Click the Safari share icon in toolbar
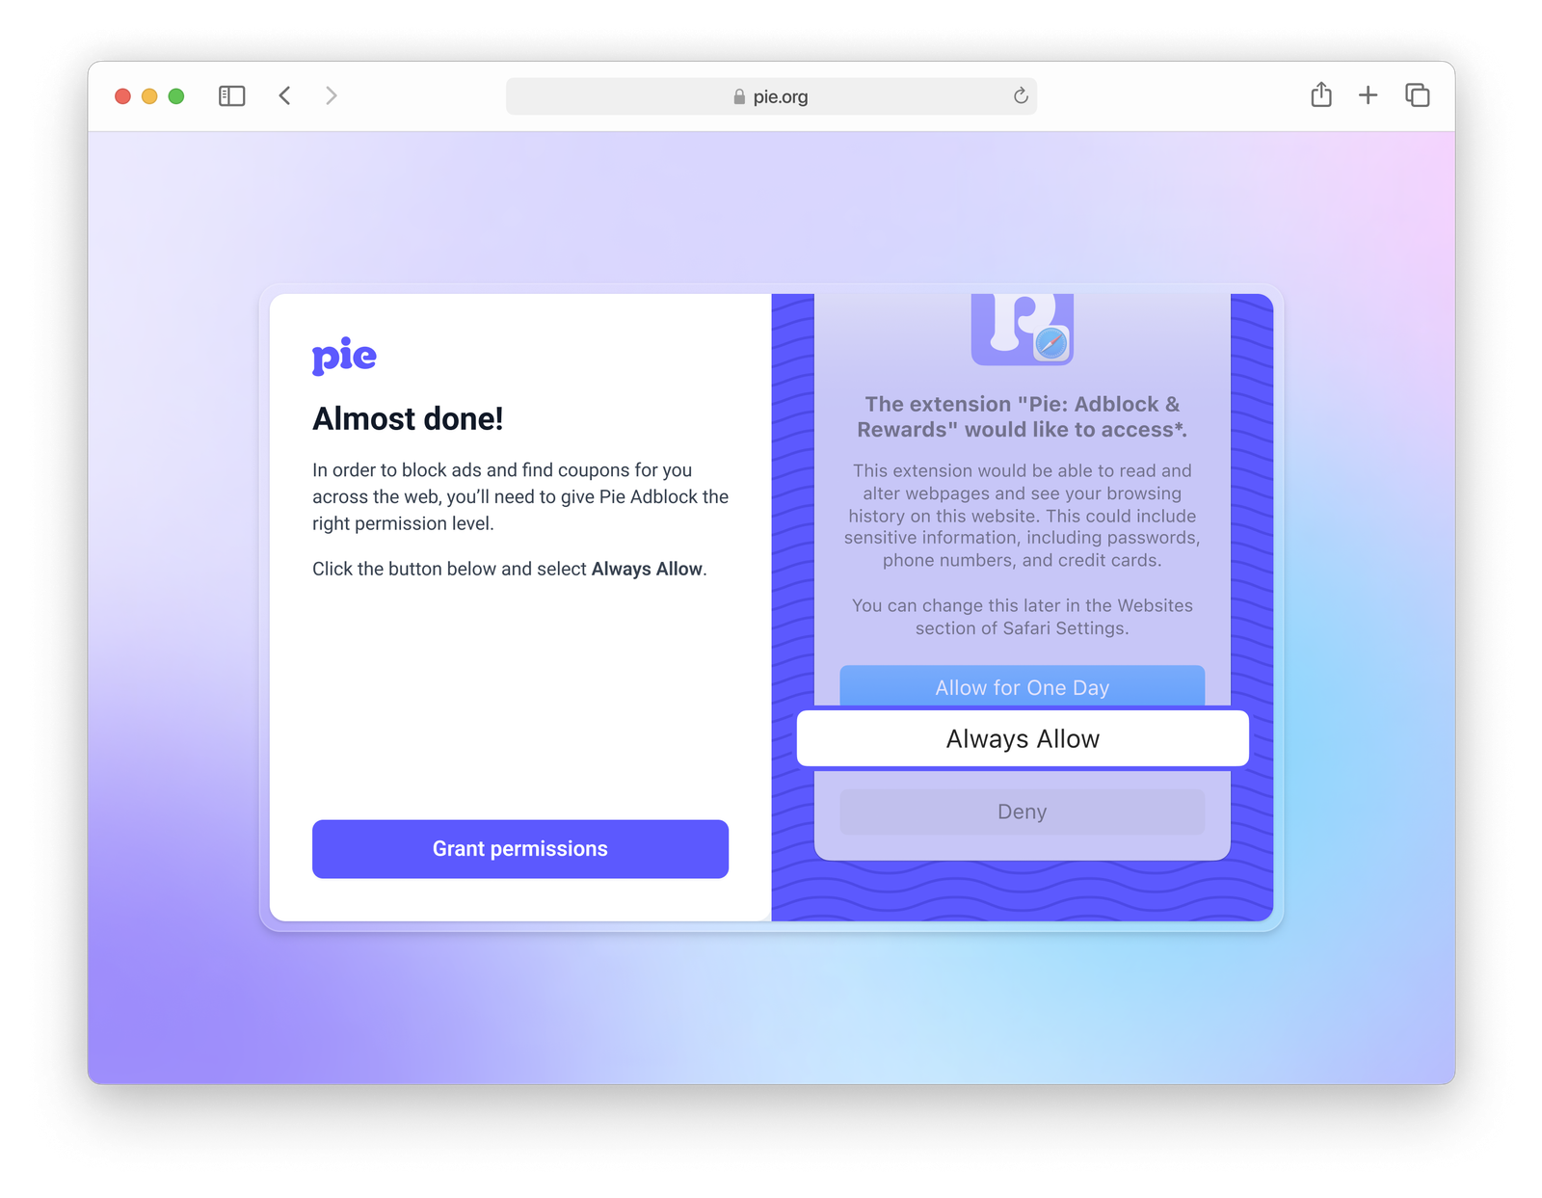Image resolution: width=1542 pixels, height=1198 pixels. (x=1321, y=95)
